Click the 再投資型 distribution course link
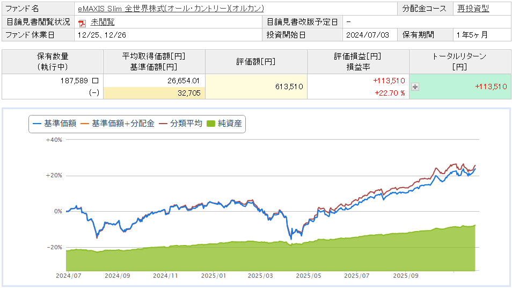 click(x=473, y=9)
